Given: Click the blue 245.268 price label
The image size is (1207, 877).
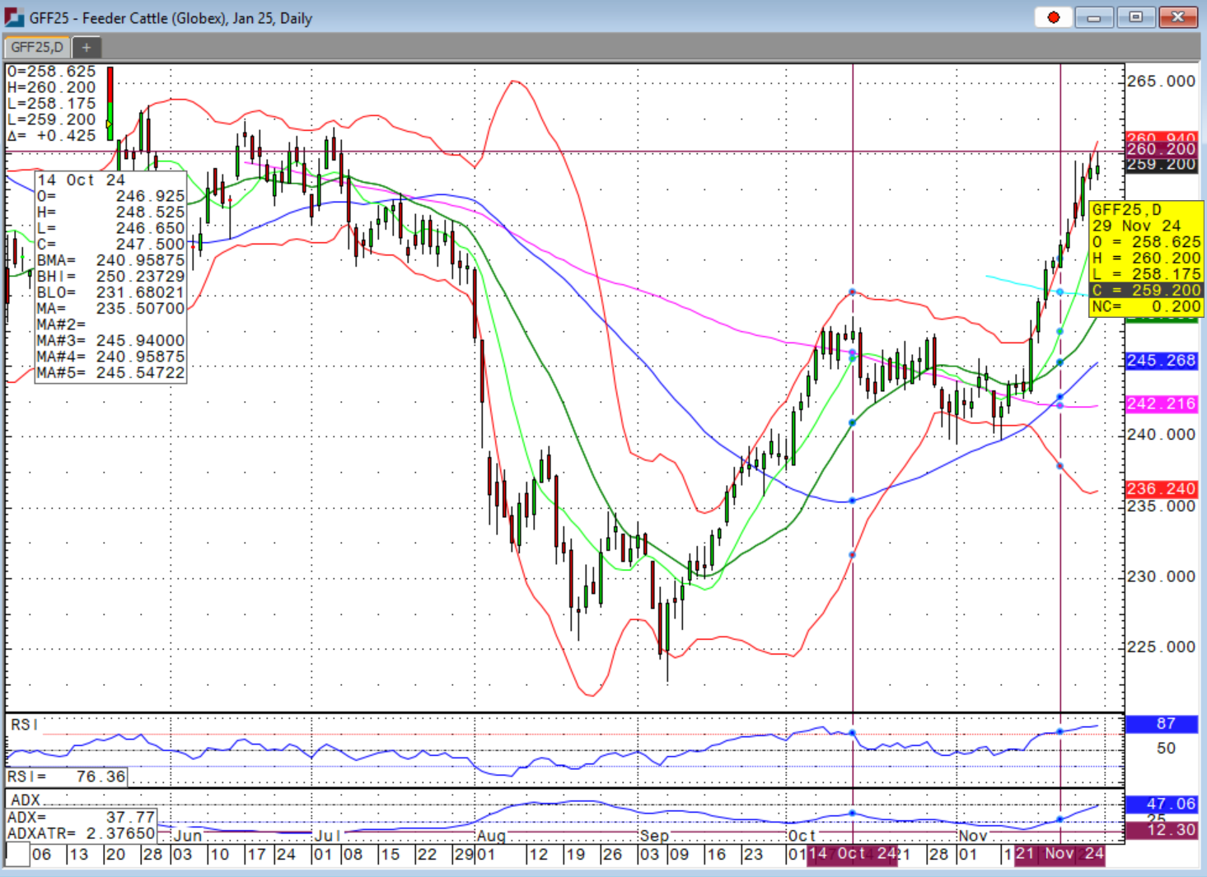Looking at the screenshot, I should (x=1161, y=361).
